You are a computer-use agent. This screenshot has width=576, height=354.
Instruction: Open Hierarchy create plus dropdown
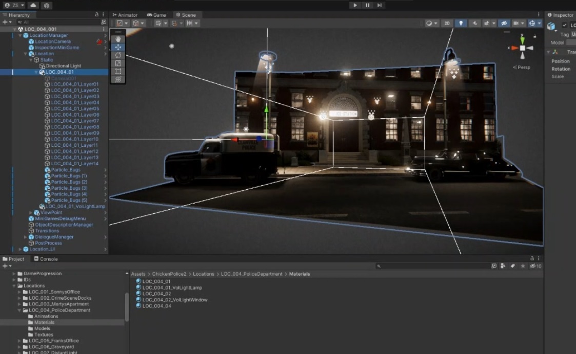(7, 22)
